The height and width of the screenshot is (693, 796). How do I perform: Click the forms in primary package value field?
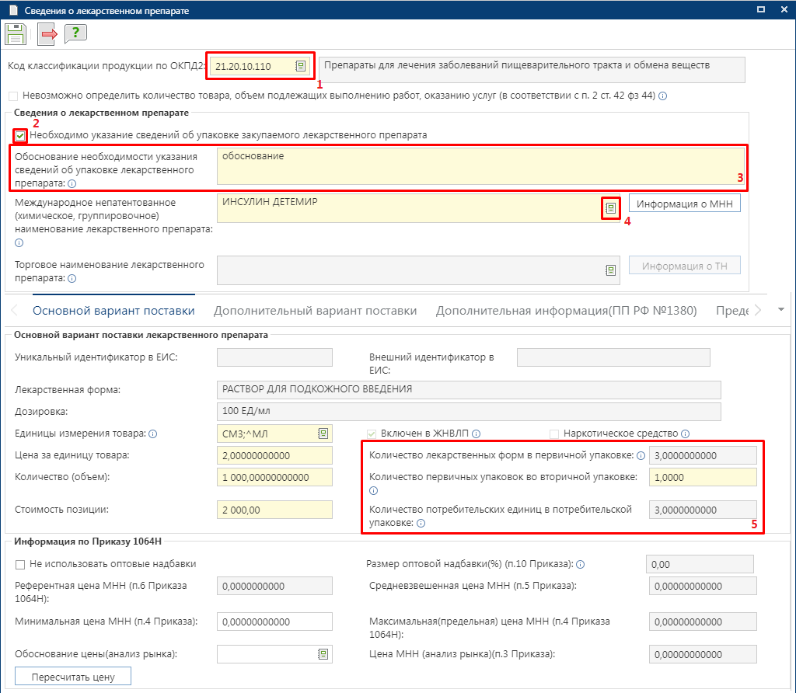point(703,455)
